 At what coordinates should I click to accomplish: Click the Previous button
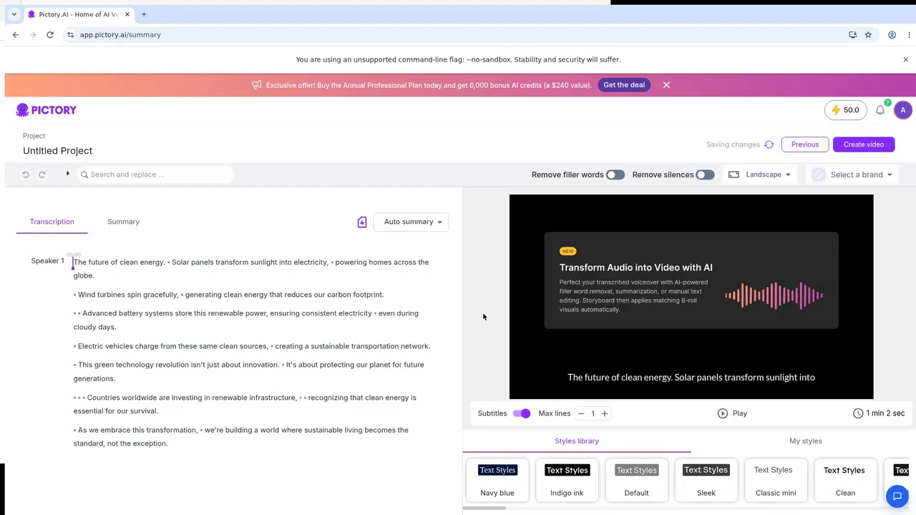click(805, 144)
